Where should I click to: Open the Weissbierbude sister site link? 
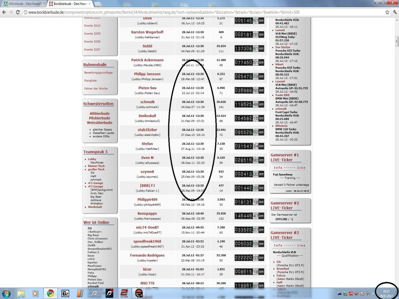[x=100, y=123]
